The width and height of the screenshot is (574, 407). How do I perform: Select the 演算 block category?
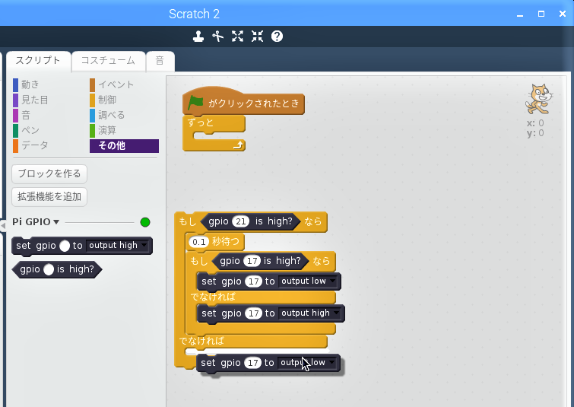point(103,130)
